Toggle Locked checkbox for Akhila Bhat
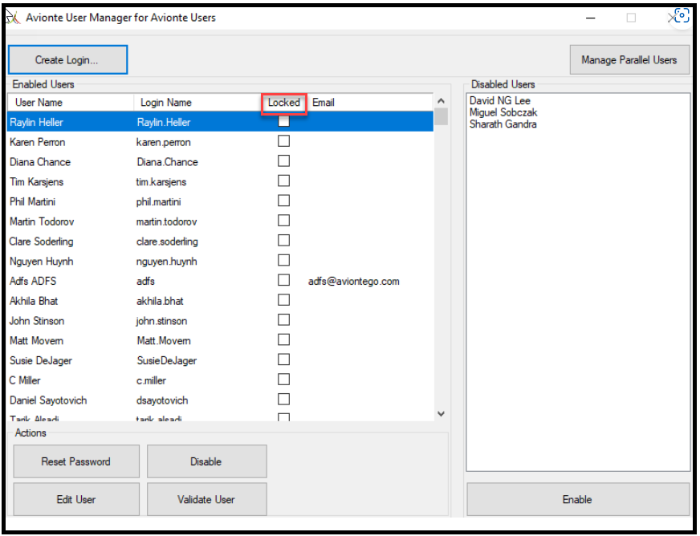This screenshot has height=536, width=700. click(284, 300)
